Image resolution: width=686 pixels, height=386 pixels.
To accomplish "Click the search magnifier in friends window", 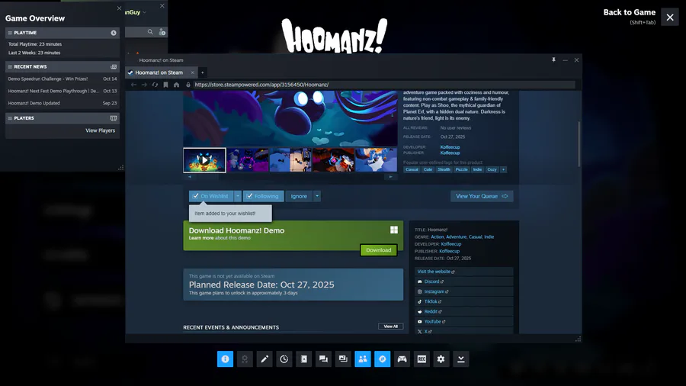I will point(150,32).
